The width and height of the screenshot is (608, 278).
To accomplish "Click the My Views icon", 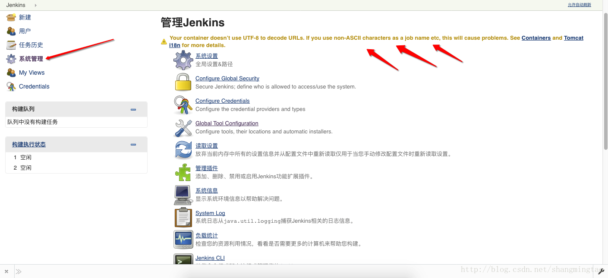I will point(11,73).
